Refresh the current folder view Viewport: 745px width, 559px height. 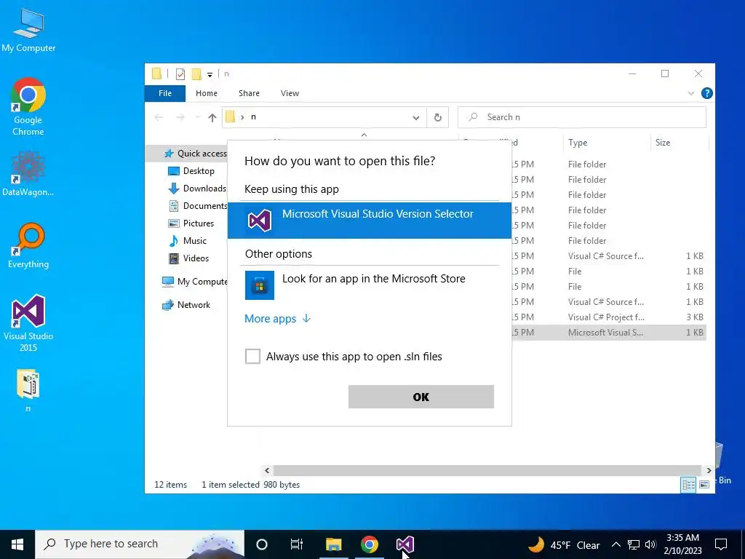(437, 117)
